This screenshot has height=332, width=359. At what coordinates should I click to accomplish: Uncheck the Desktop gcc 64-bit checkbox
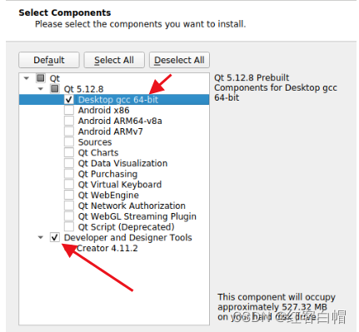pyautogui.click(x=69, y=99)
